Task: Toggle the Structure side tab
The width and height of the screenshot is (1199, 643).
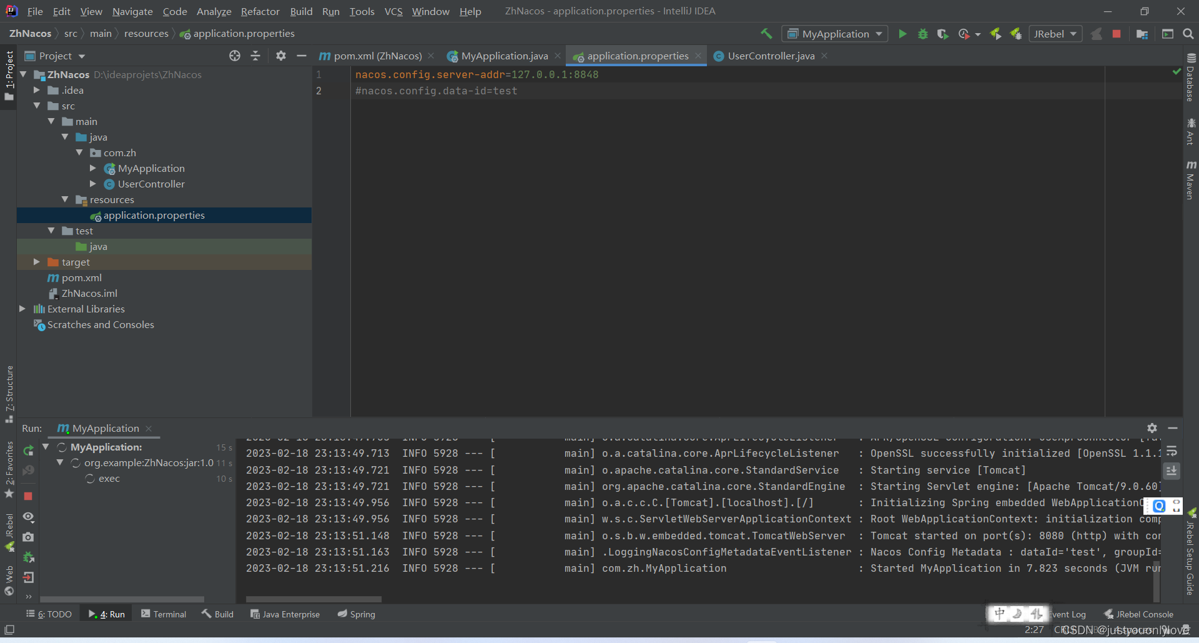Action: (9, 394)
